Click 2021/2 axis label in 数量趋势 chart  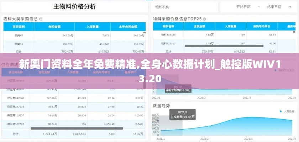pos(204,139)
